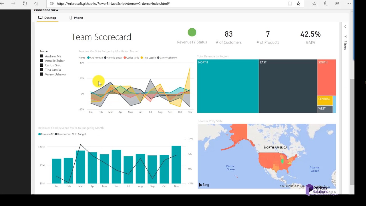Click Total Revenue by Region chart title
Screen dimensions: 366x206
(x=213, y=56)
